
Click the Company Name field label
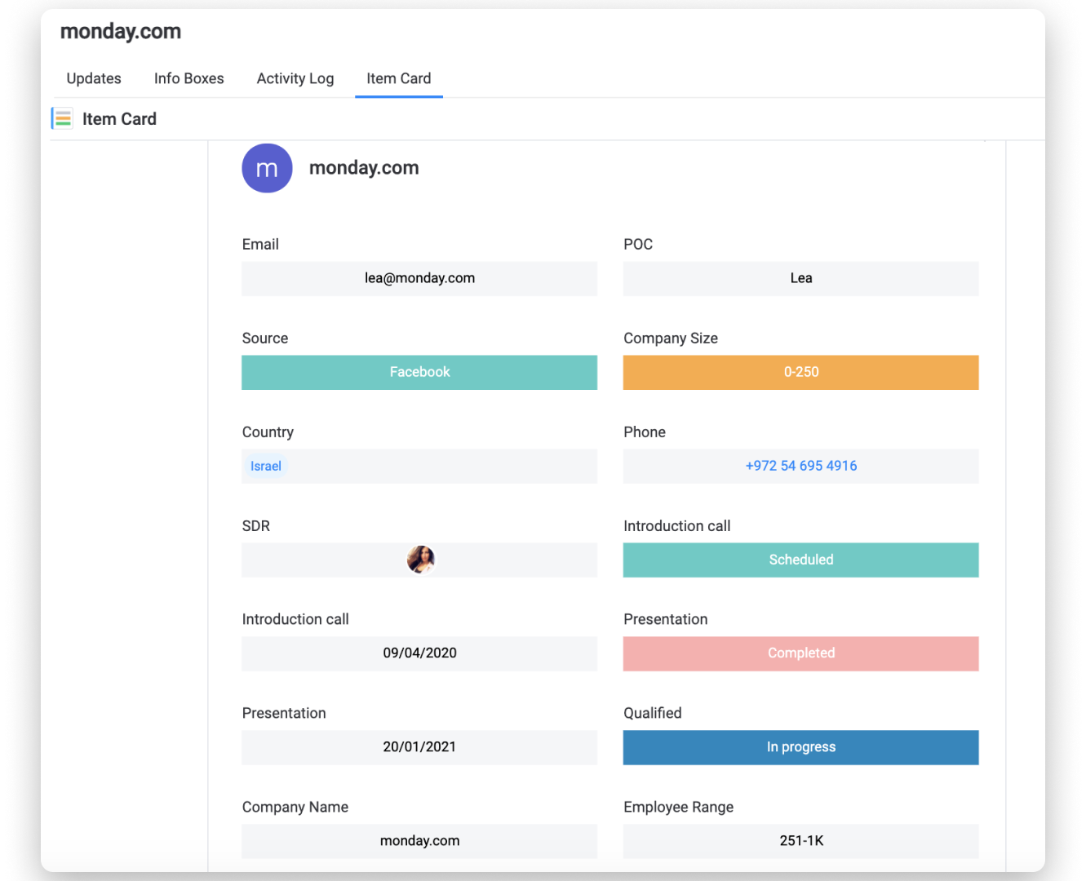295,807
